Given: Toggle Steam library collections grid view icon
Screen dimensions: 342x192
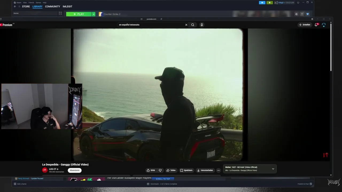Looking at the screenshot, I should [60, 13].
